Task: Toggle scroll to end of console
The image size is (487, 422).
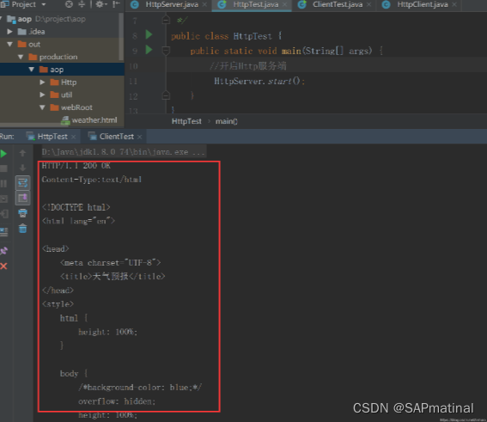Action: [22, 198]
